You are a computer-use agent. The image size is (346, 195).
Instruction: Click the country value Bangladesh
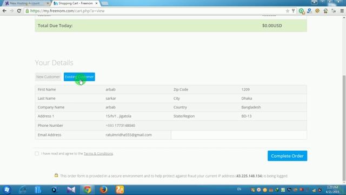251,107
